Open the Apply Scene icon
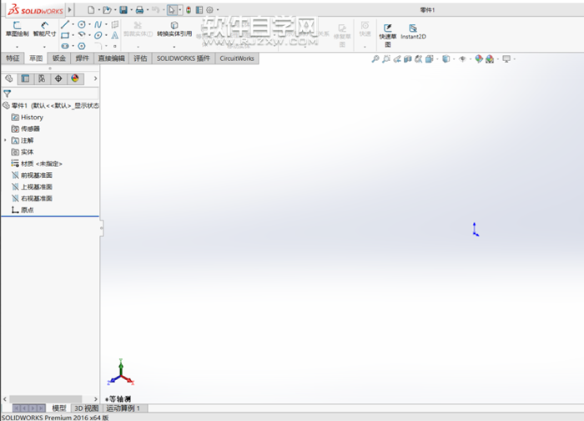 [x=490, y=59]
